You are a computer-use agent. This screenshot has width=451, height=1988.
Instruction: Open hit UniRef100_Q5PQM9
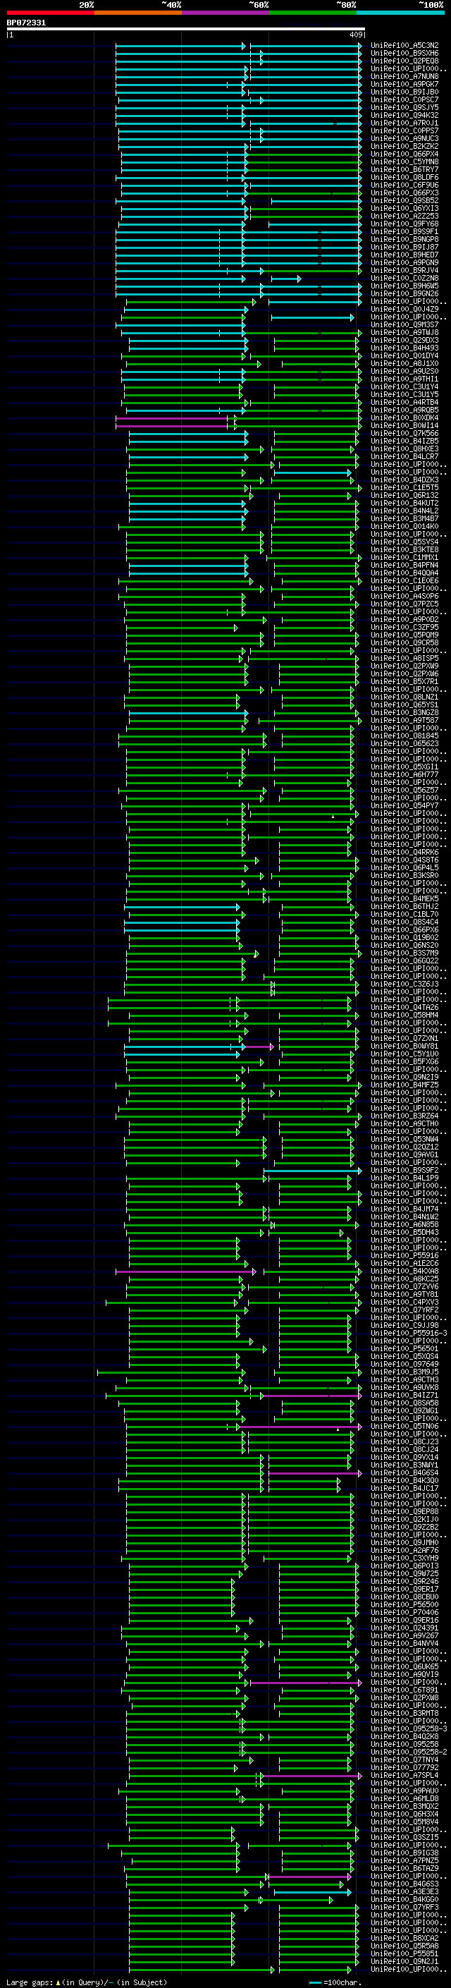(x=404, y=635)
